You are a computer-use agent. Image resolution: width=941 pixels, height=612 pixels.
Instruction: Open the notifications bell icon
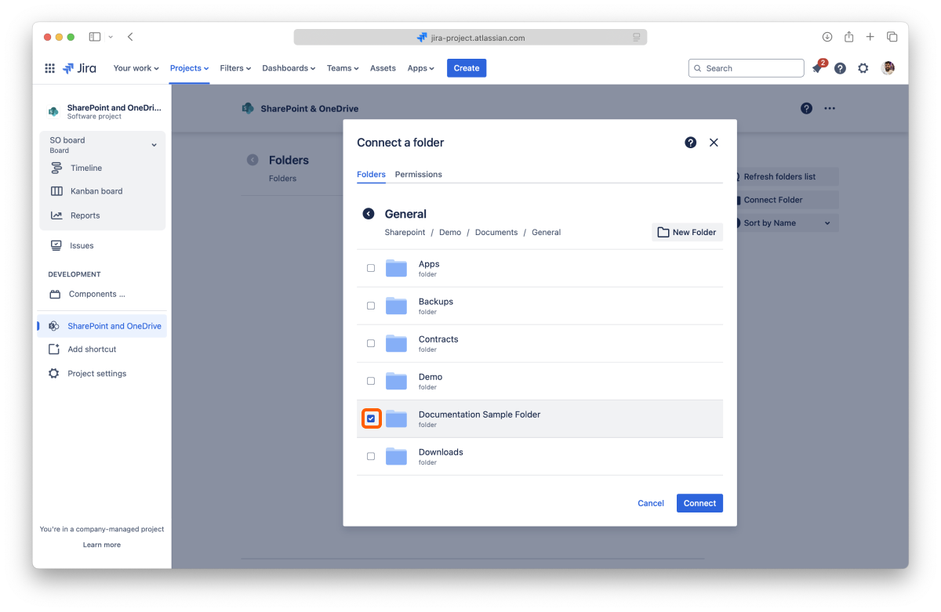817,69
